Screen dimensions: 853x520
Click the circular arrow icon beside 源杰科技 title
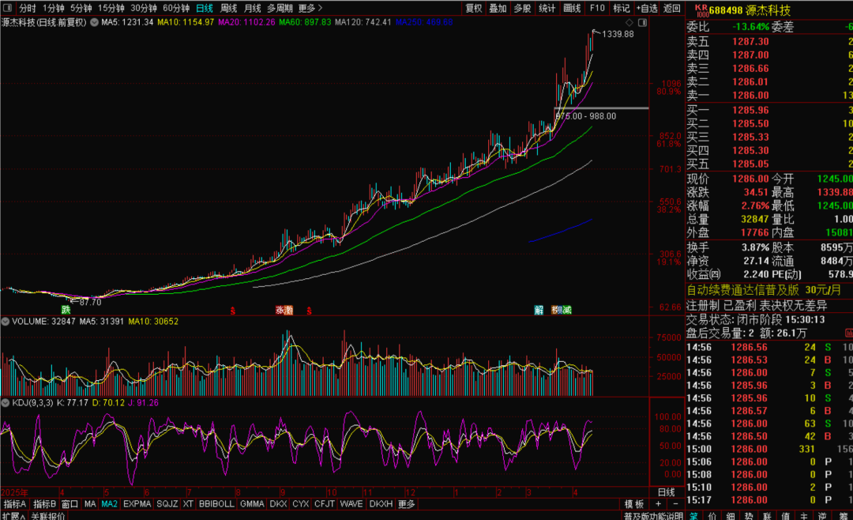click(x=95, y=22)
